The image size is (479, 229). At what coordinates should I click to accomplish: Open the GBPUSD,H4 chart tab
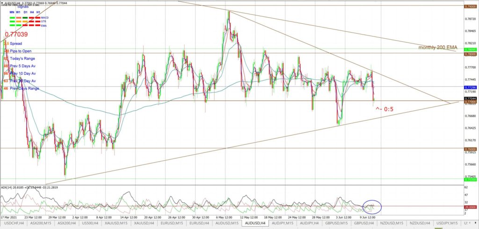click(364, 223)
